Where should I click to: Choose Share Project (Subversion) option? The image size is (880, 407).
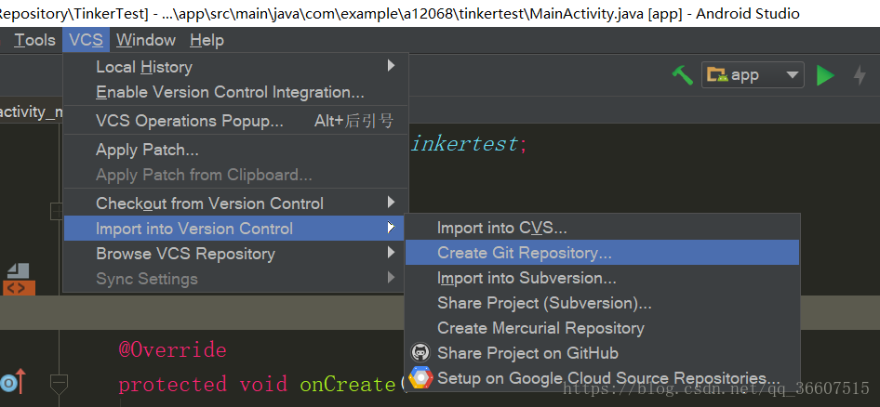click(602, 303)
